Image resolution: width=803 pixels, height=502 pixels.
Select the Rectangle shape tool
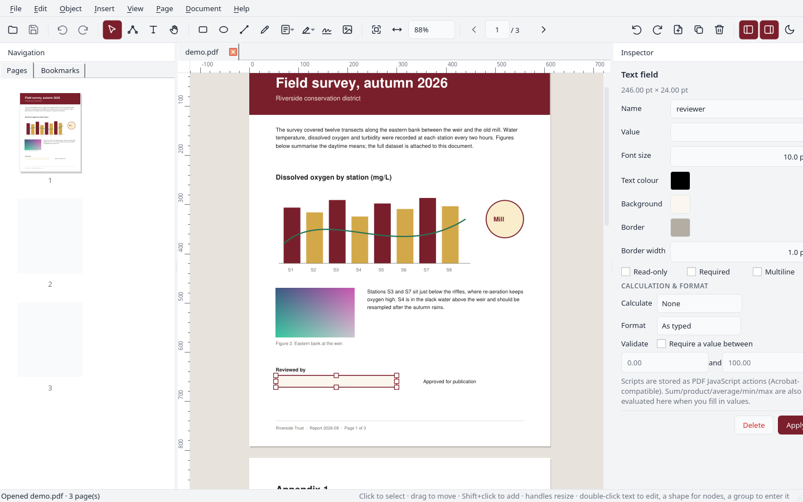click(203, 30)
